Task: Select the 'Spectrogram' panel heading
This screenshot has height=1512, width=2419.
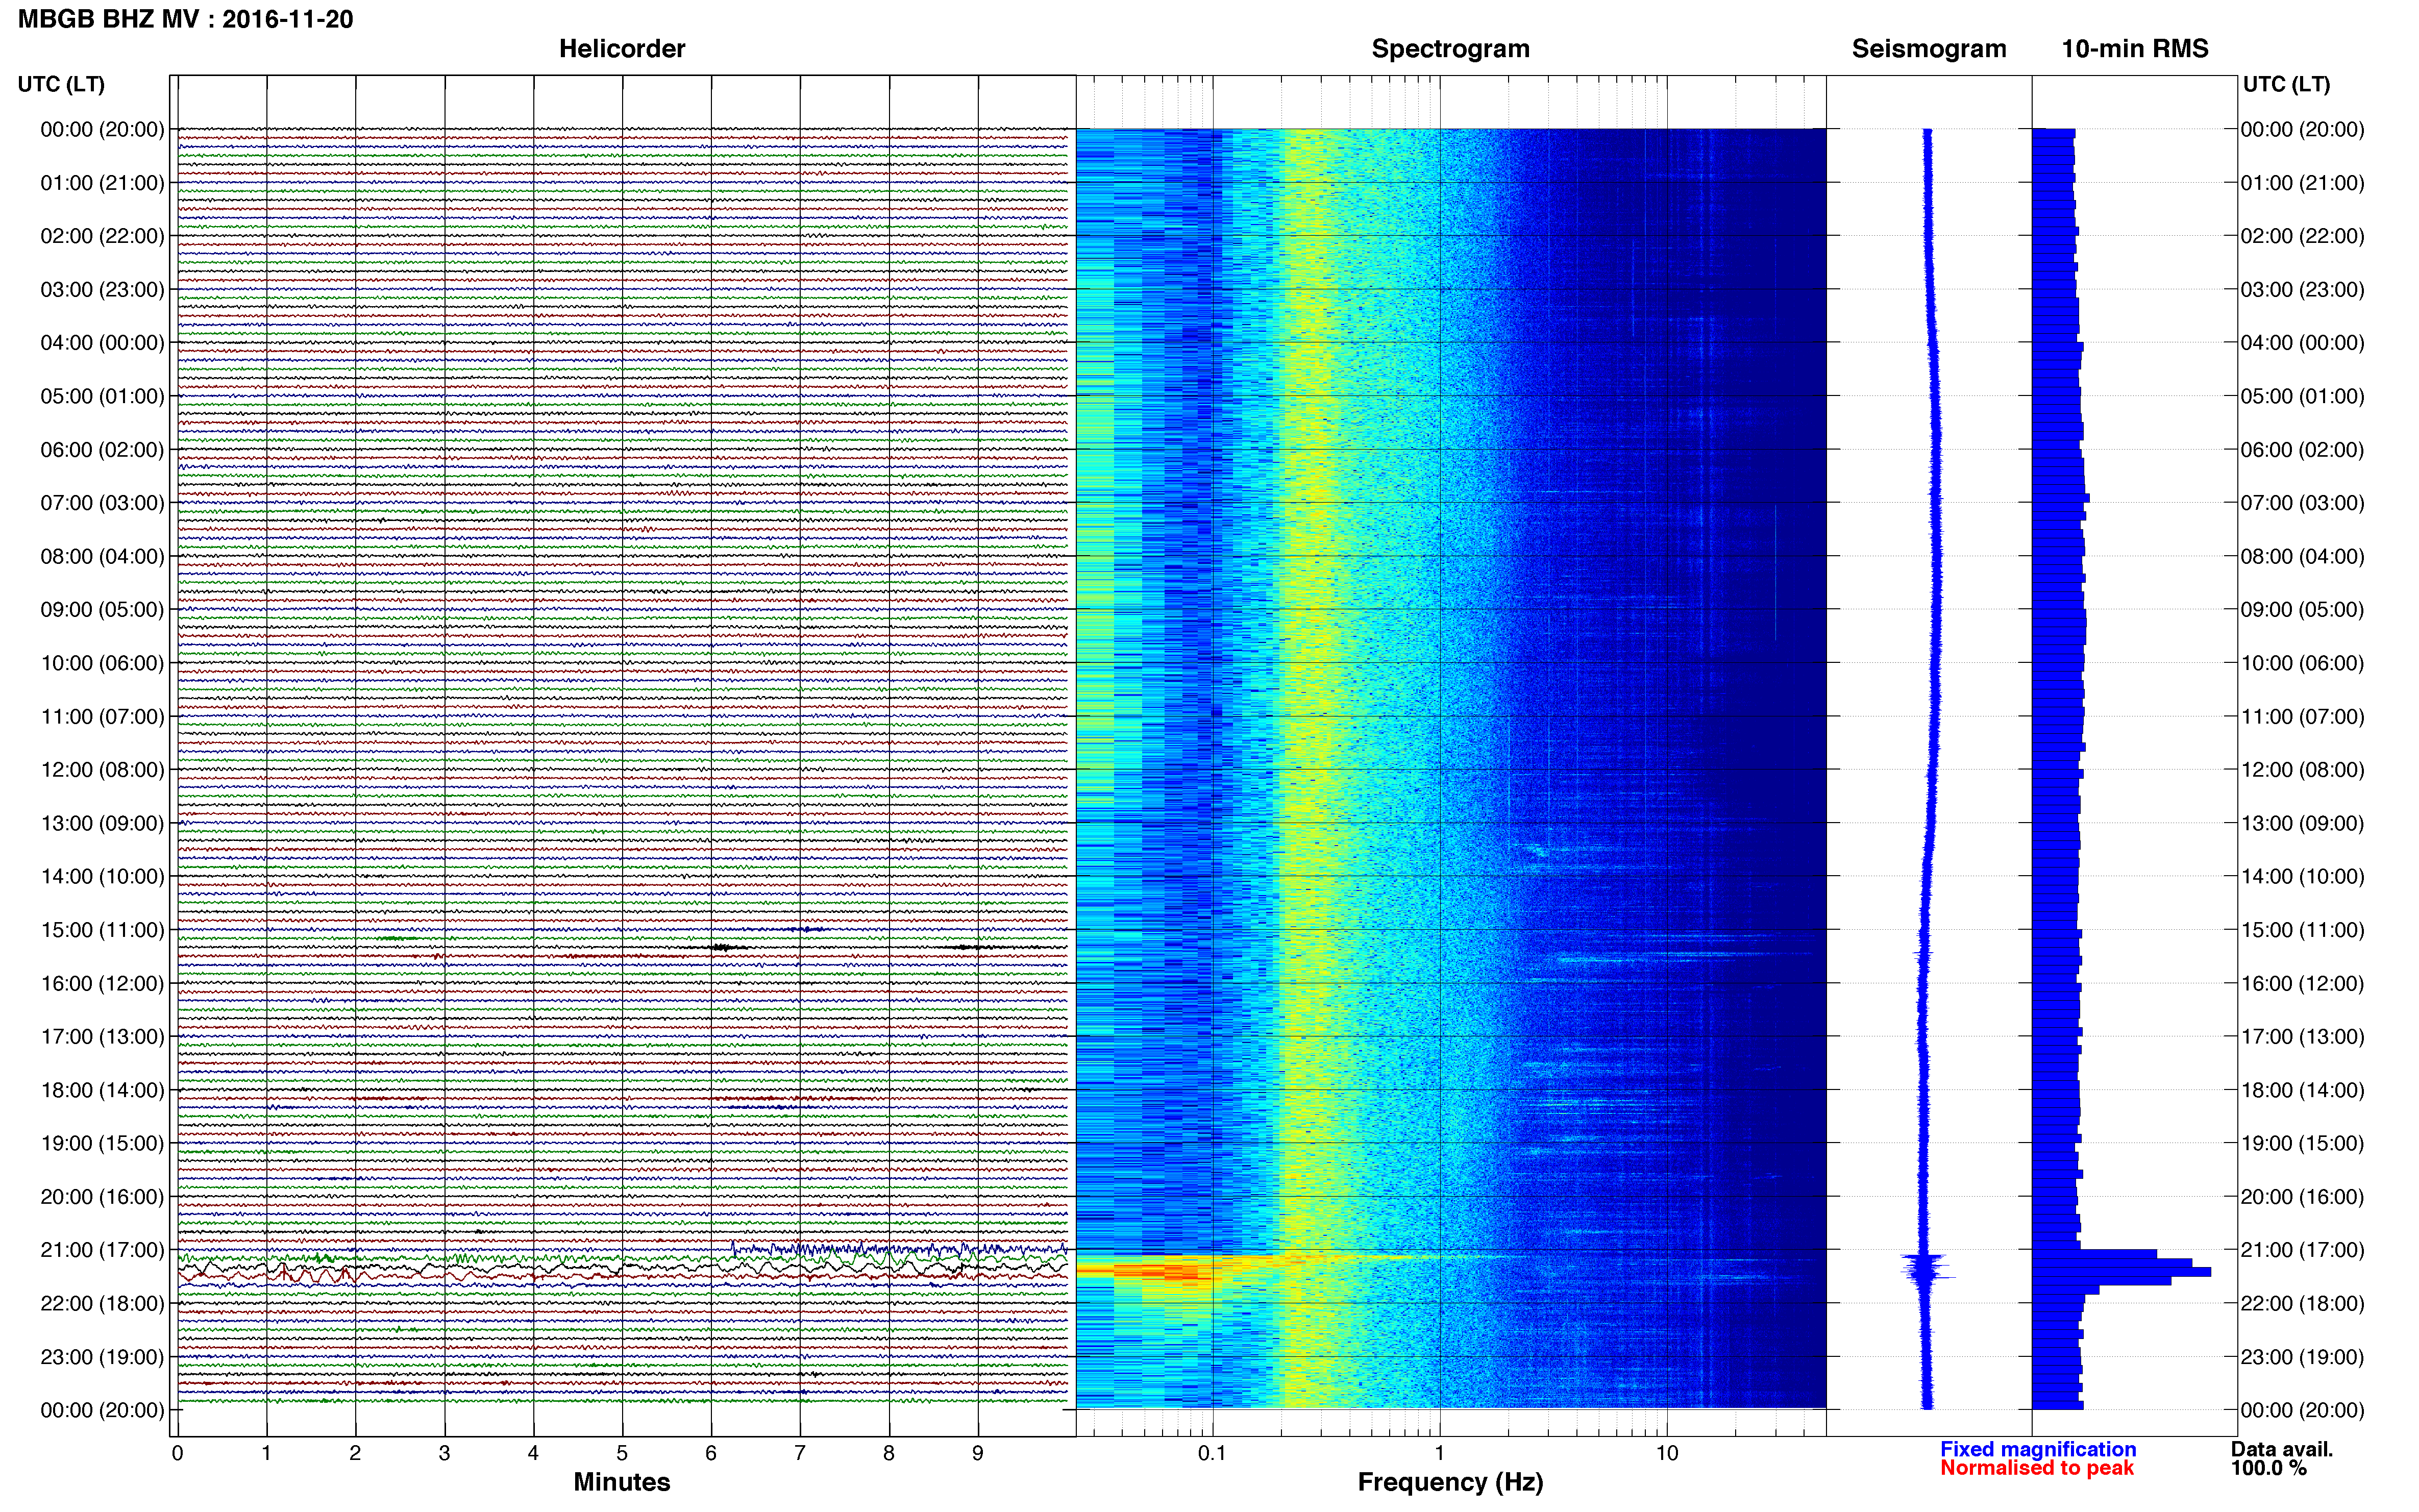Action: [1450, 49]
